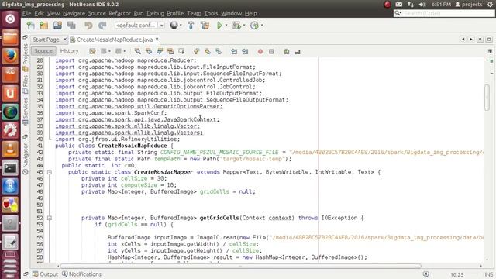Open the Navigator side panel

coord(26,158)
